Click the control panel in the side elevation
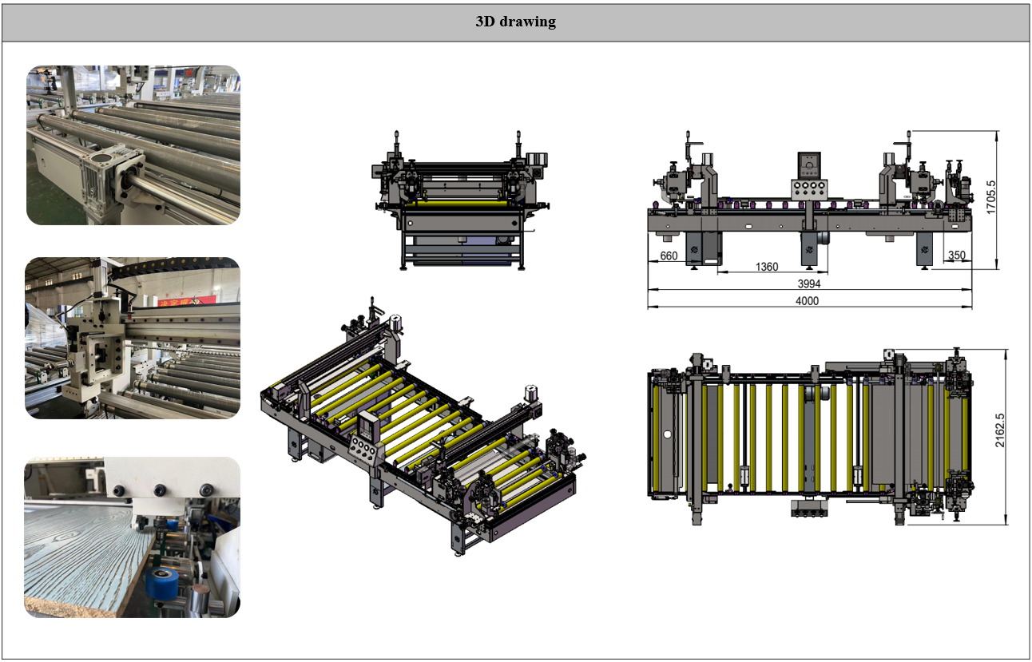The height and width of the screenshot is (662, 1032). (x=810, y=177)
